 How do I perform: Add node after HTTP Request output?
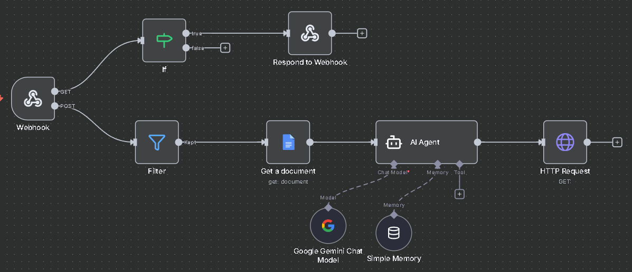(x=617, y=142)
